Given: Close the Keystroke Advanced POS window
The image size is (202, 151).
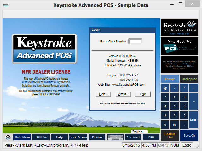Looking at the screenshot, I should 192,3.
